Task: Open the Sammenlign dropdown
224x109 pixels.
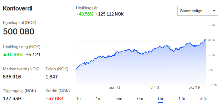Action: point(198,11)
